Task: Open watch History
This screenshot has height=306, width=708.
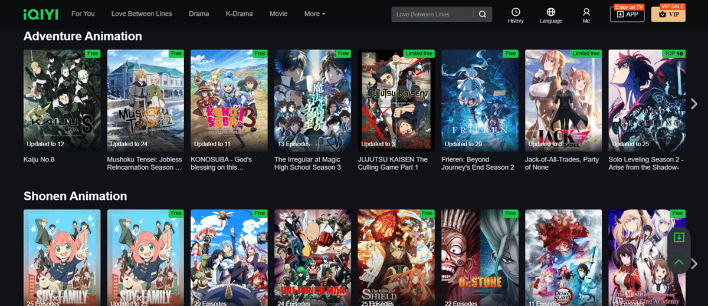Action: (x=516, y=15)
